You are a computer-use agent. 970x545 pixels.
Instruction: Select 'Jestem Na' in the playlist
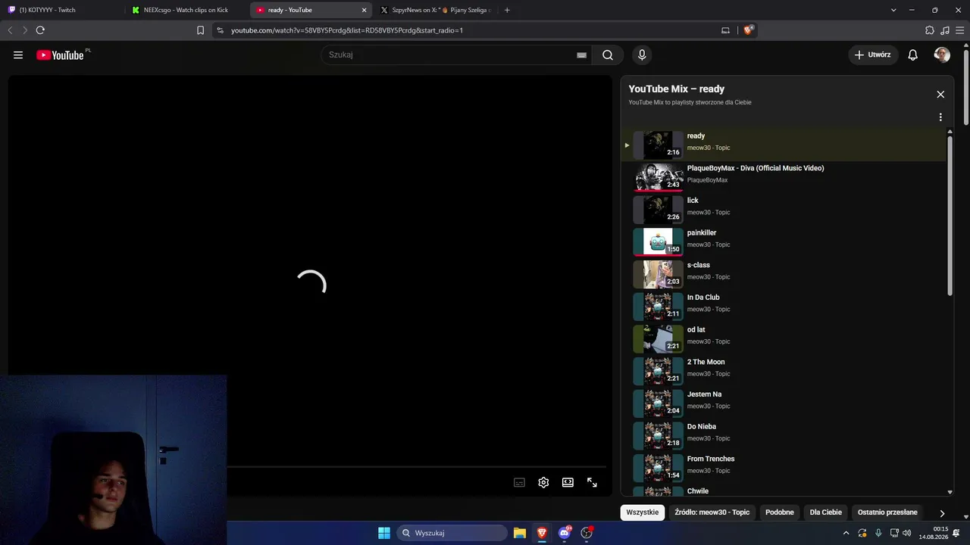(784, 403)
